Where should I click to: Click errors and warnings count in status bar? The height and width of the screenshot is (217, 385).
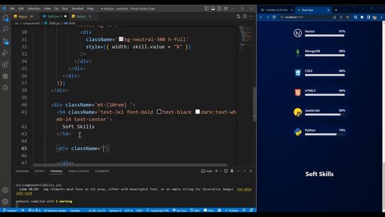(34, 210)
